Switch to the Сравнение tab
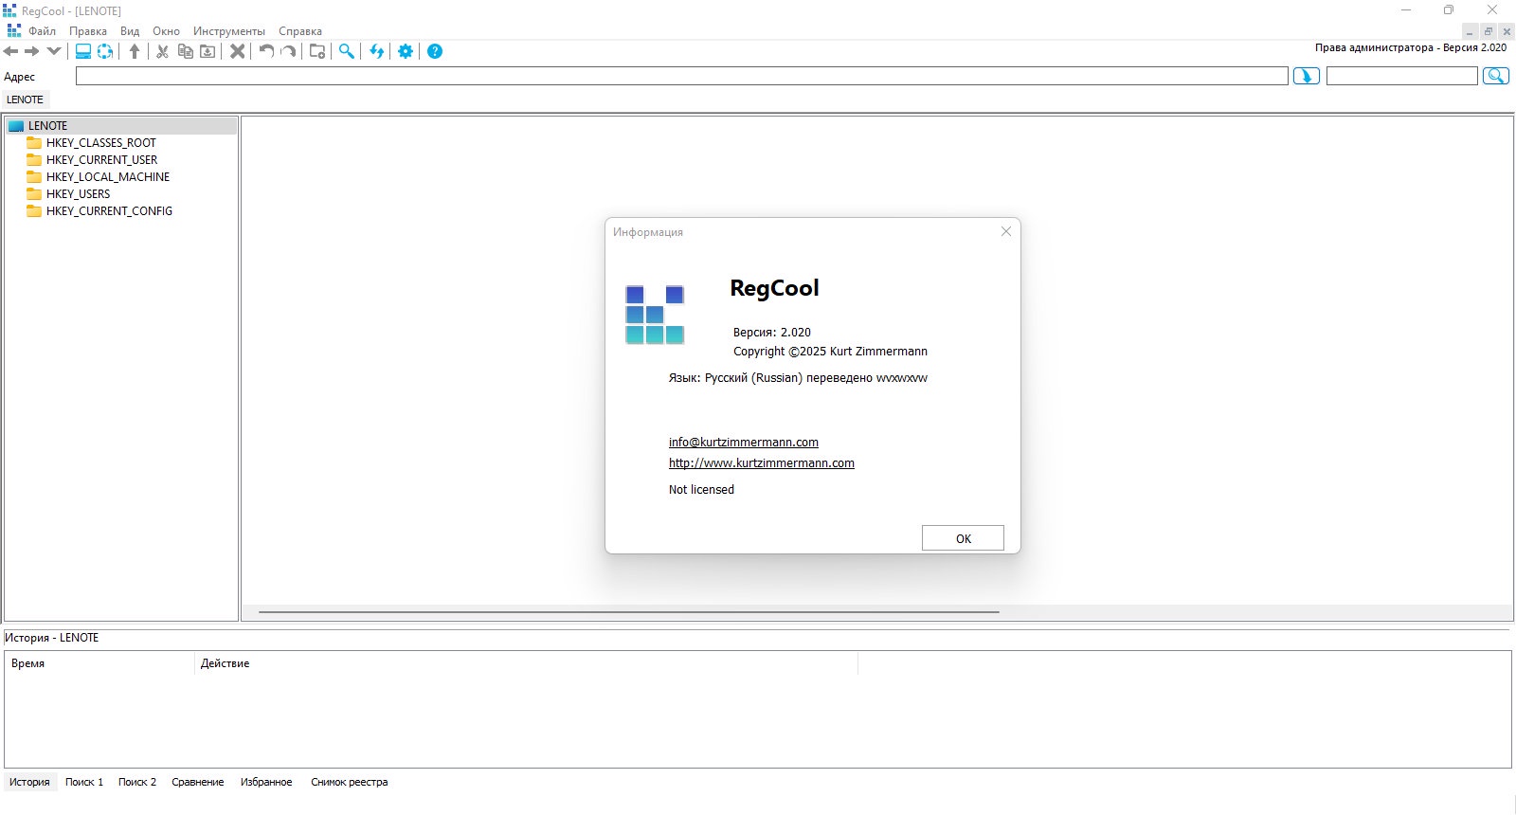This screenshot has height=815, width=1516. 198,782
